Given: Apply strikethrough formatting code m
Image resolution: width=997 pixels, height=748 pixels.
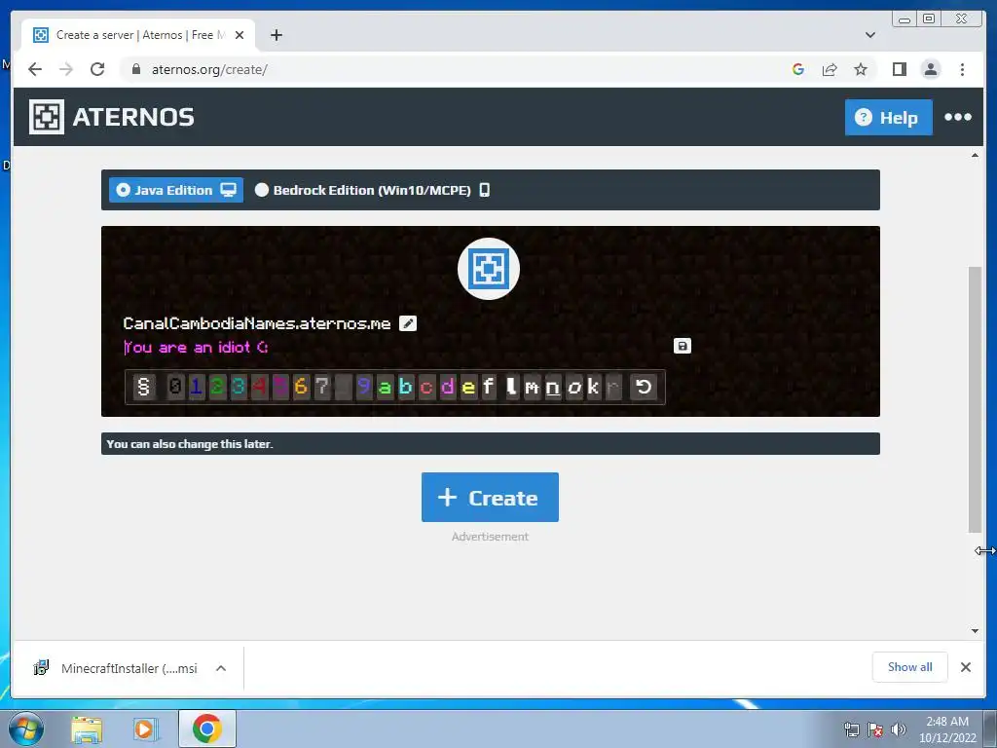Looking at the screenshot, I should pos(533,387).
